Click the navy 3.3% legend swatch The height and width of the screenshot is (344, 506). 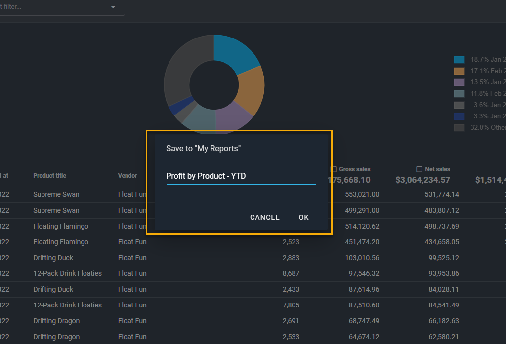(459, 116)
